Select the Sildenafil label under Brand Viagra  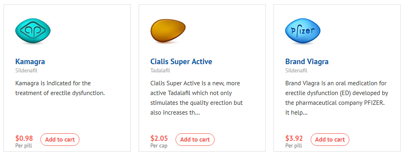[296, 70]
